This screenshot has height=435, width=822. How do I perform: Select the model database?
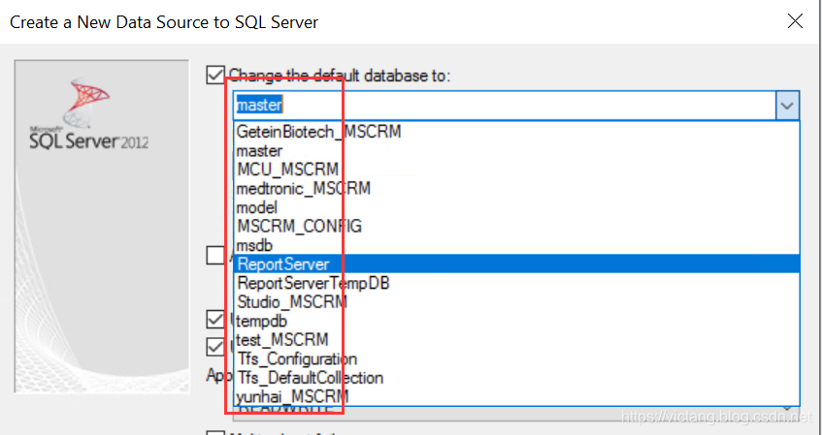[516, 207]
